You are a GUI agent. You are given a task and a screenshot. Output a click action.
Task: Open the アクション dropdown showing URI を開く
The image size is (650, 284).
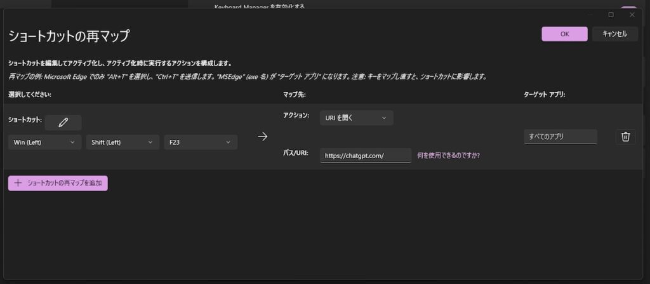[x=355, y=118]
